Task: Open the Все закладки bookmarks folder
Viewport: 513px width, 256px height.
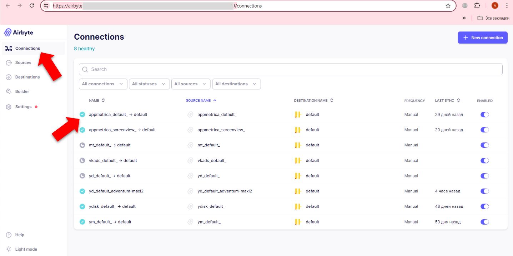Action: point(493,18)
